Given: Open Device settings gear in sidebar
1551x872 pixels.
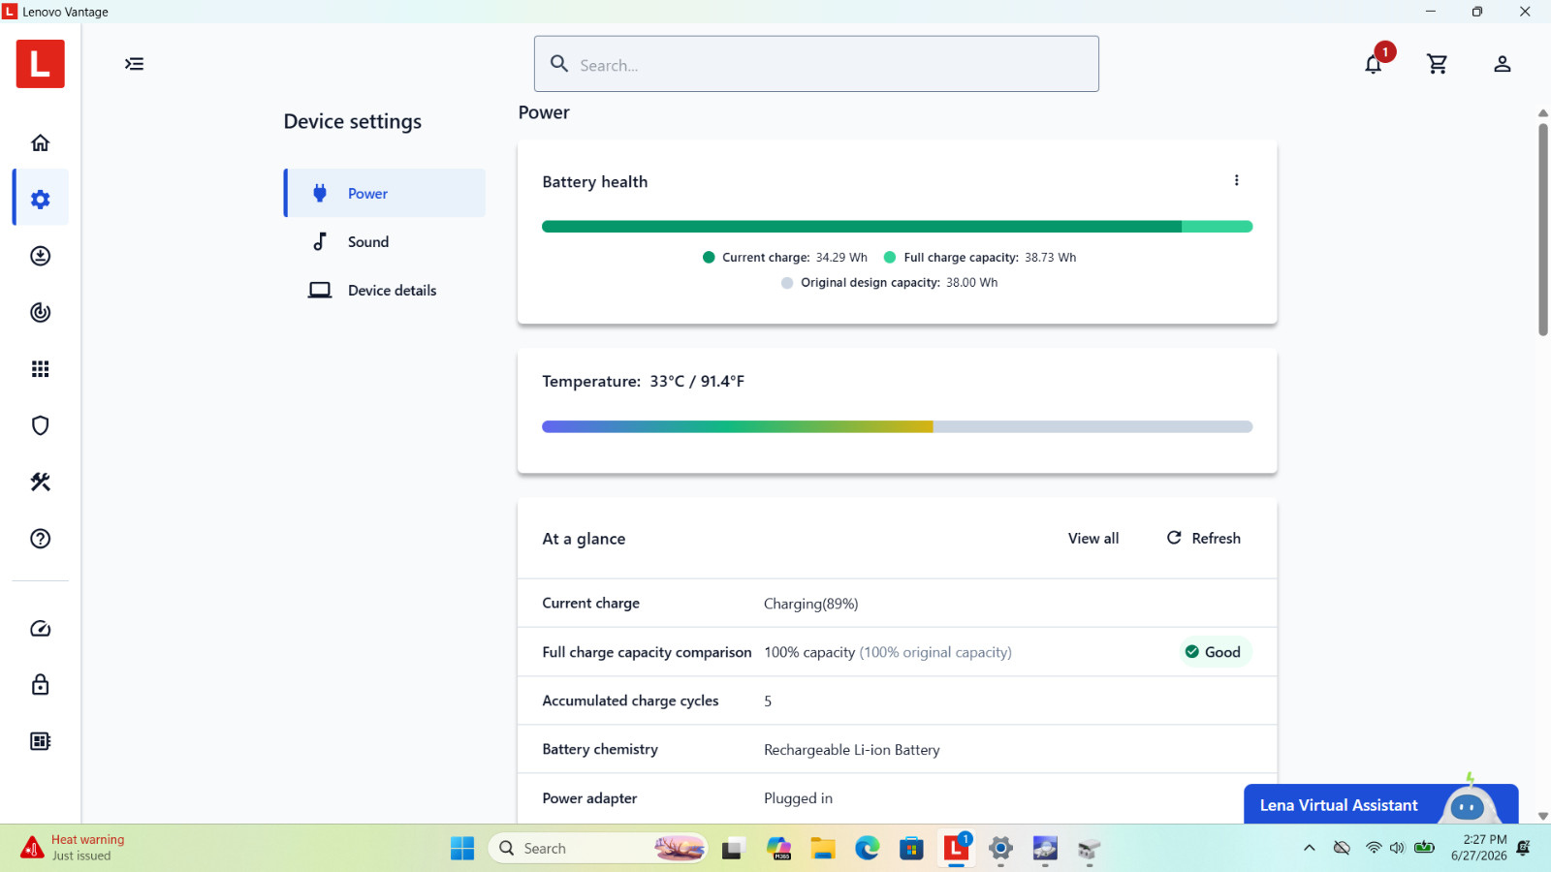Looking at the screenshot, I should (x=40, y=199).
